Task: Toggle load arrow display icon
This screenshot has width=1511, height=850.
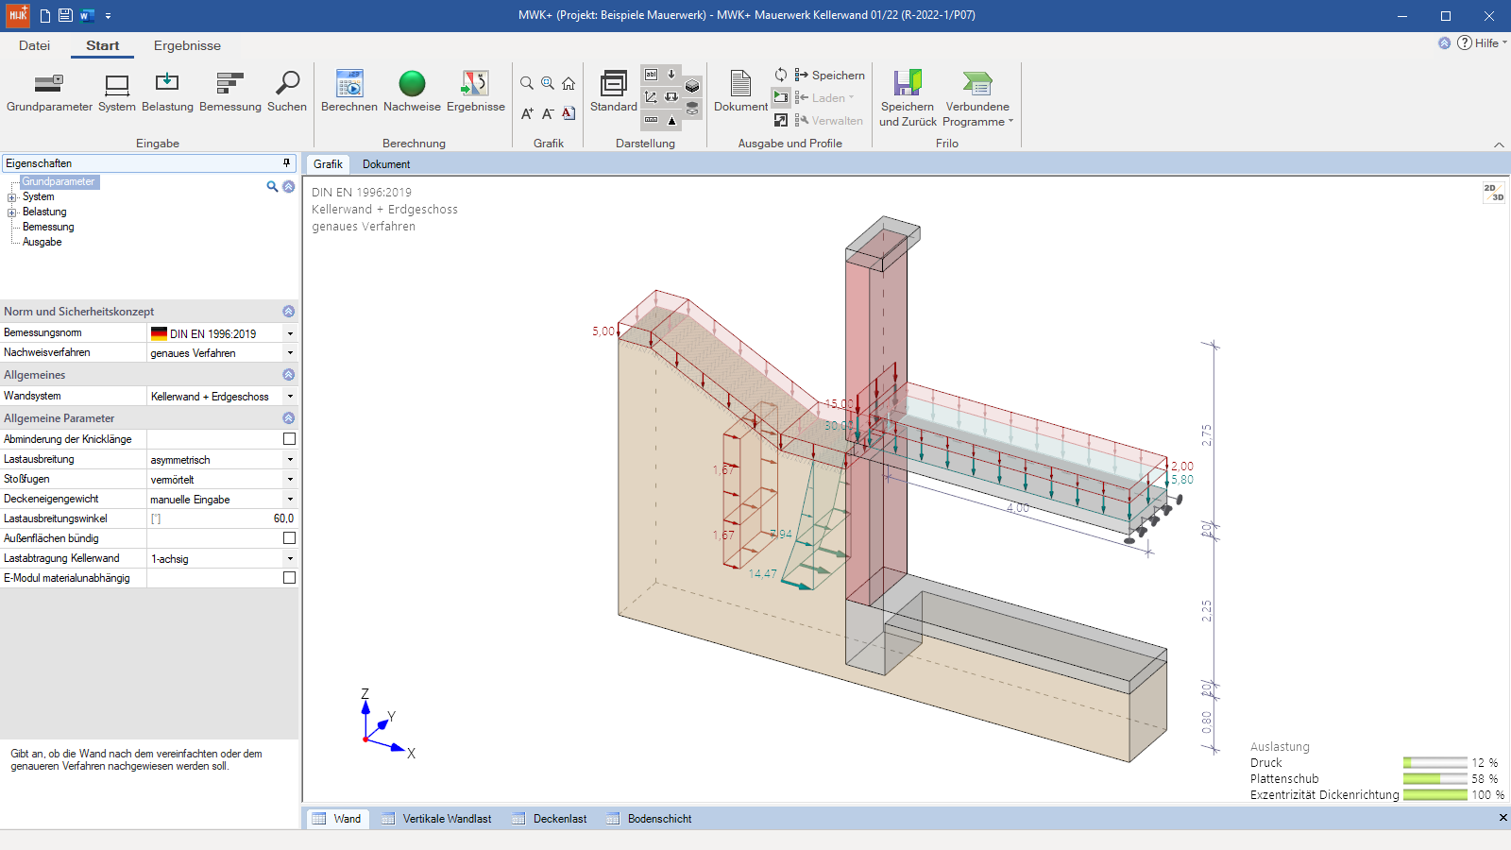Action: pos(671,74)
